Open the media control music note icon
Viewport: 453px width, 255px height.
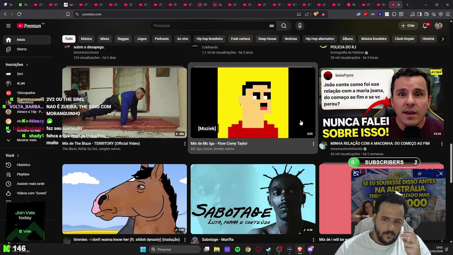(412, 14)
